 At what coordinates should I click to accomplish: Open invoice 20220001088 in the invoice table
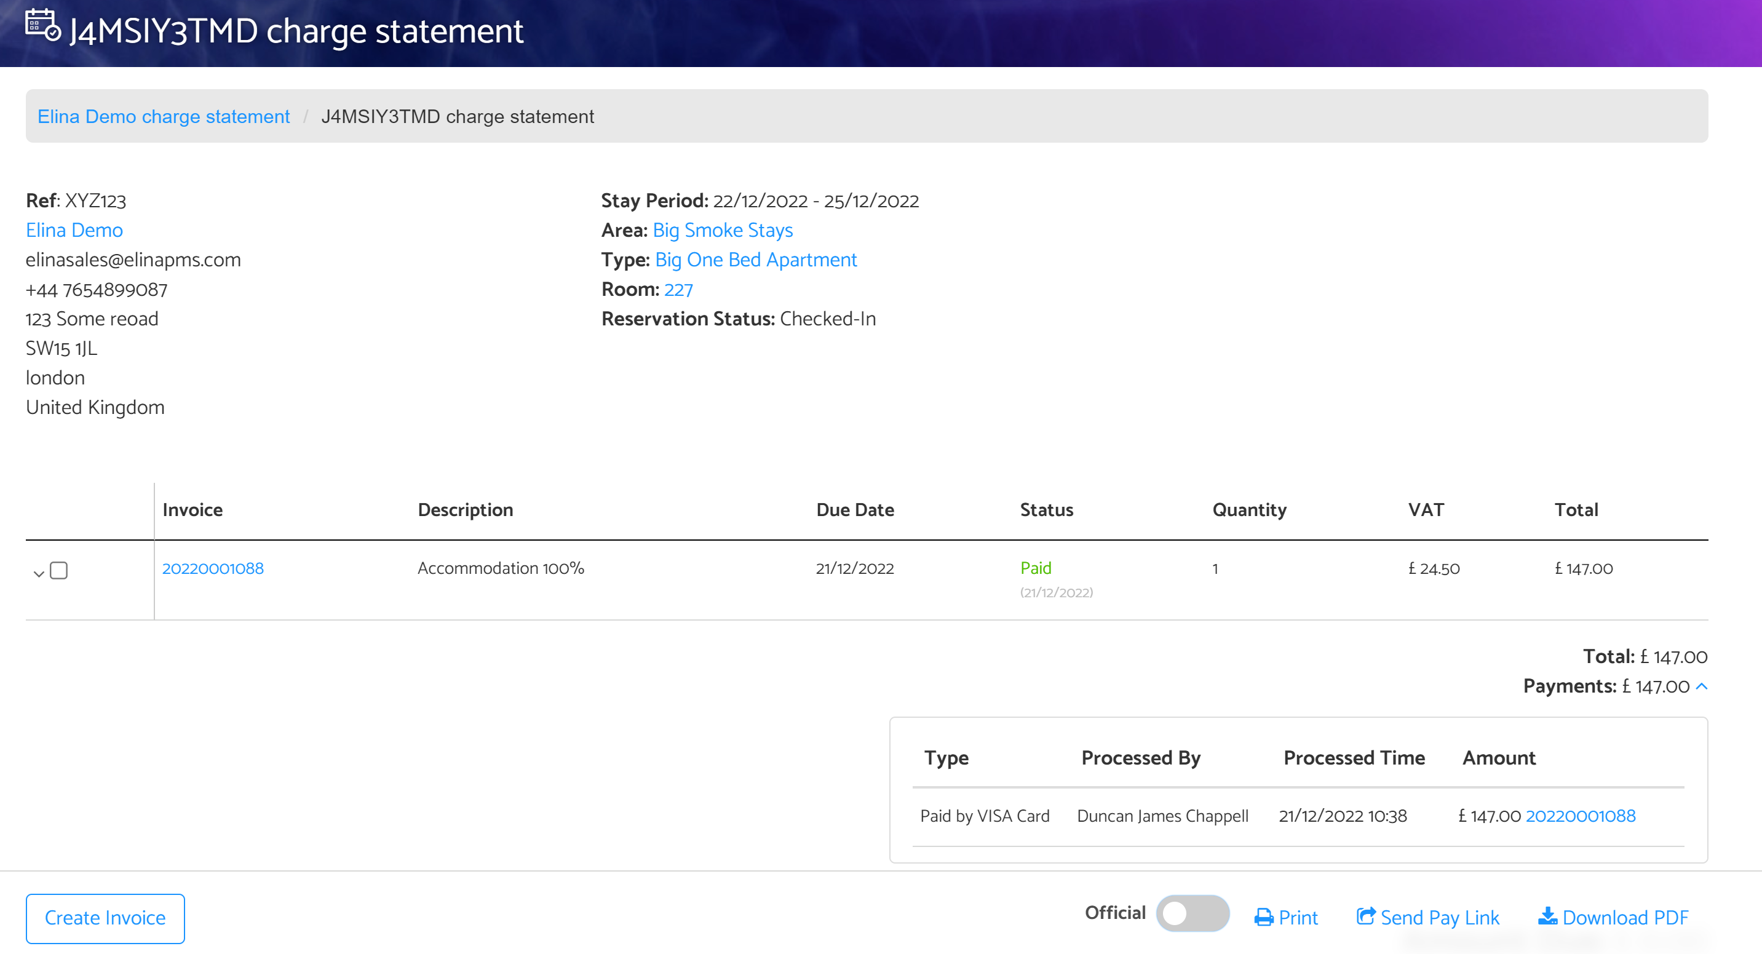click(x=213, y=568)
